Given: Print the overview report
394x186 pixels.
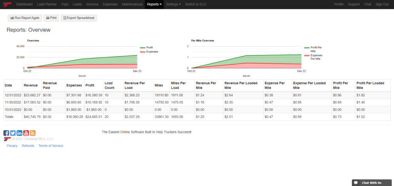Looking at the screenshot, I should [x=51, y=18].
